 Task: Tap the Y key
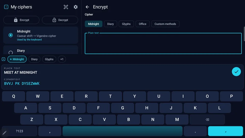[x=134, y=96]
